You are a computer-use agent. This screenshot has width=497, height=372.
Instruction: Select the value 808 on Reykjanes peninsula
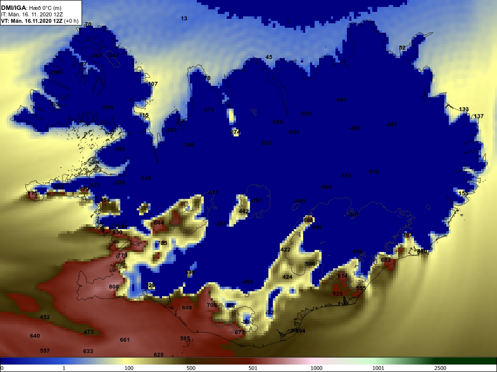114,287
